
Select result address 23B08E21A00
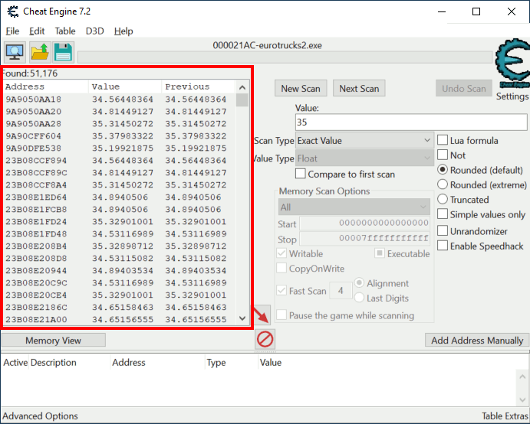pyautogui.click(x=36, y=319)
